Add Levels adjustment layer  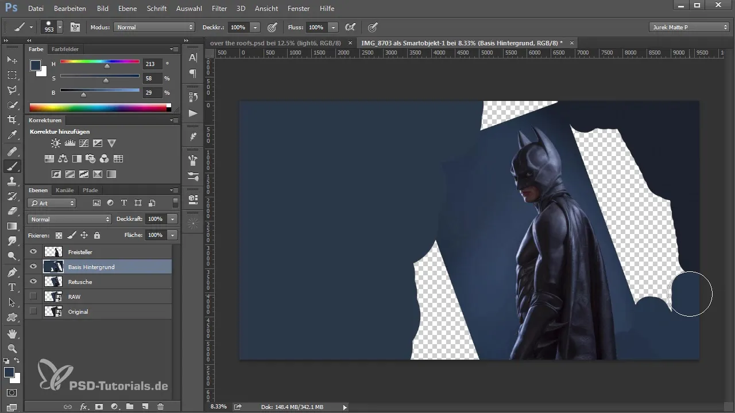(x=69, y=143)
